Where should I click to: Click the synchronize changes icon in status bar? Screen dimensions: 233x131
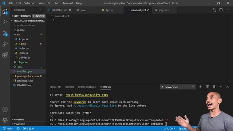coord(18,128)
